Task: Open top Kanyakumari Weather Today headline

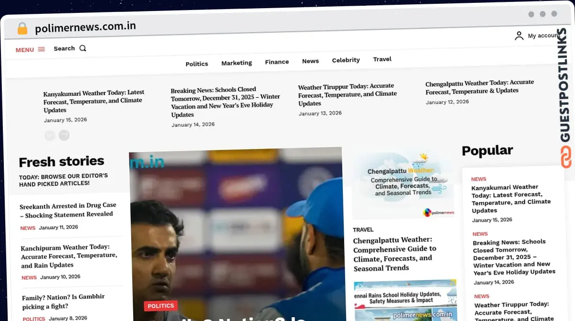Action: (x=94, y=101)
